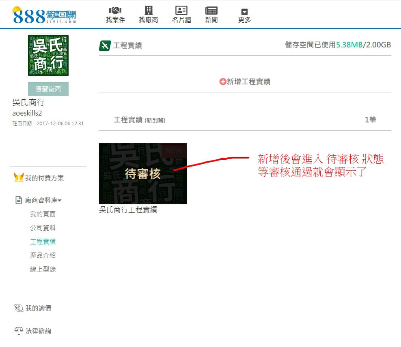Change sort order 新到舊 for 工程實績
The image size is (401, 347).
pos(155,120)
